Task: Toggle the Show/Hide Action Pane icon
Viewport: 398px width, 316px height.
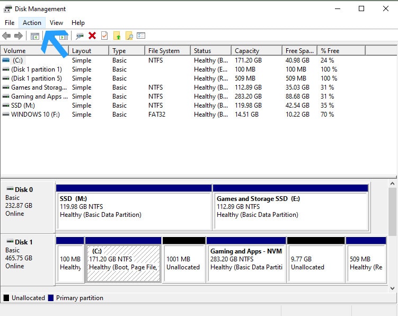Action: pyautogui.click(x=63, y=36)
